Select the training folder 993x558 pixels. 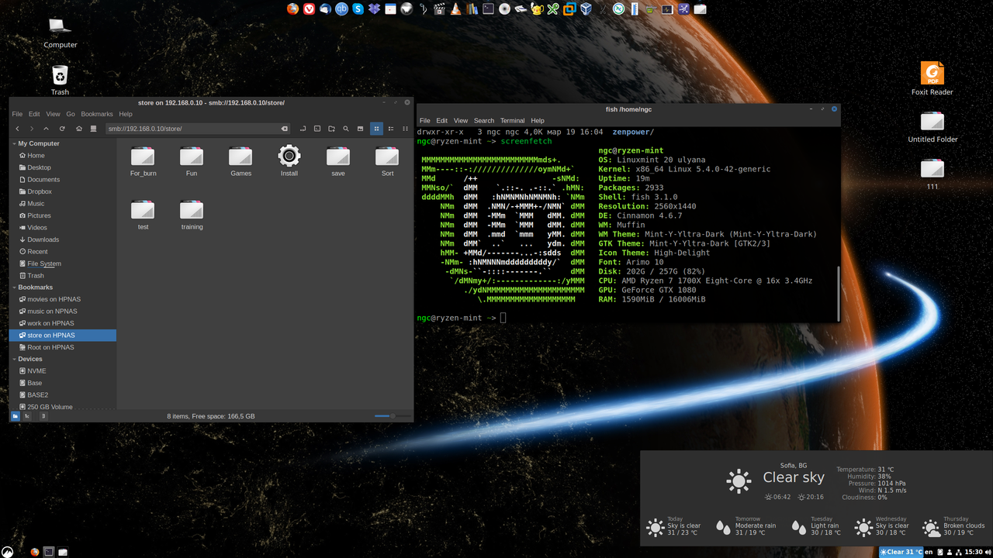192,215
